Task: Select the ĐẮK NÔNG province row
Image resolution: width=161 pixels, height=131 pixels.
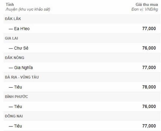Action: (82, 58)
